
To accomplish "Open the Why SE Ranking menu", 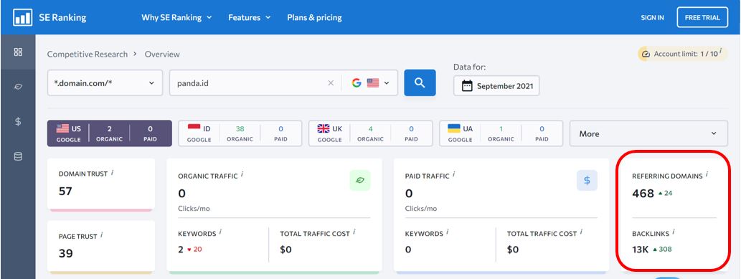I will pyautogui.click(x=176, y=17).
